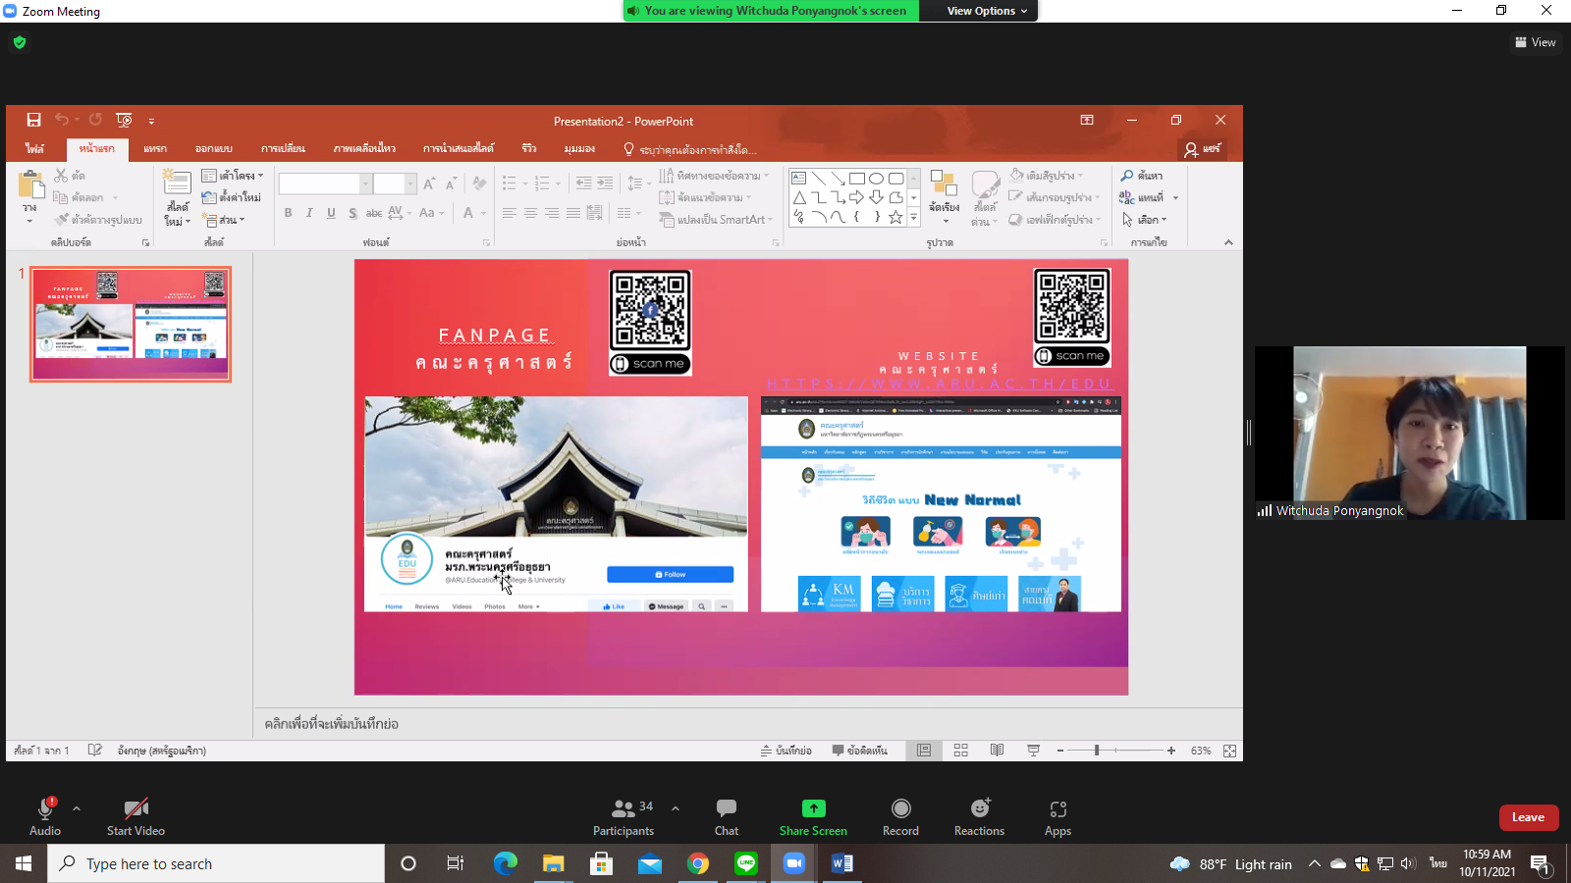Viewport: 1571px width, 883px height.
Task: Toggle Strikethrough formatting
Action: [x=374, y=213]
